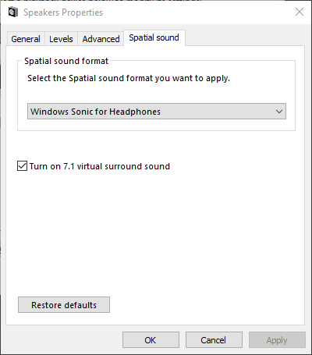Click blank space inside the Spatial sound format group box
Viewport: 312px width, 355px height.
(156, 92)
